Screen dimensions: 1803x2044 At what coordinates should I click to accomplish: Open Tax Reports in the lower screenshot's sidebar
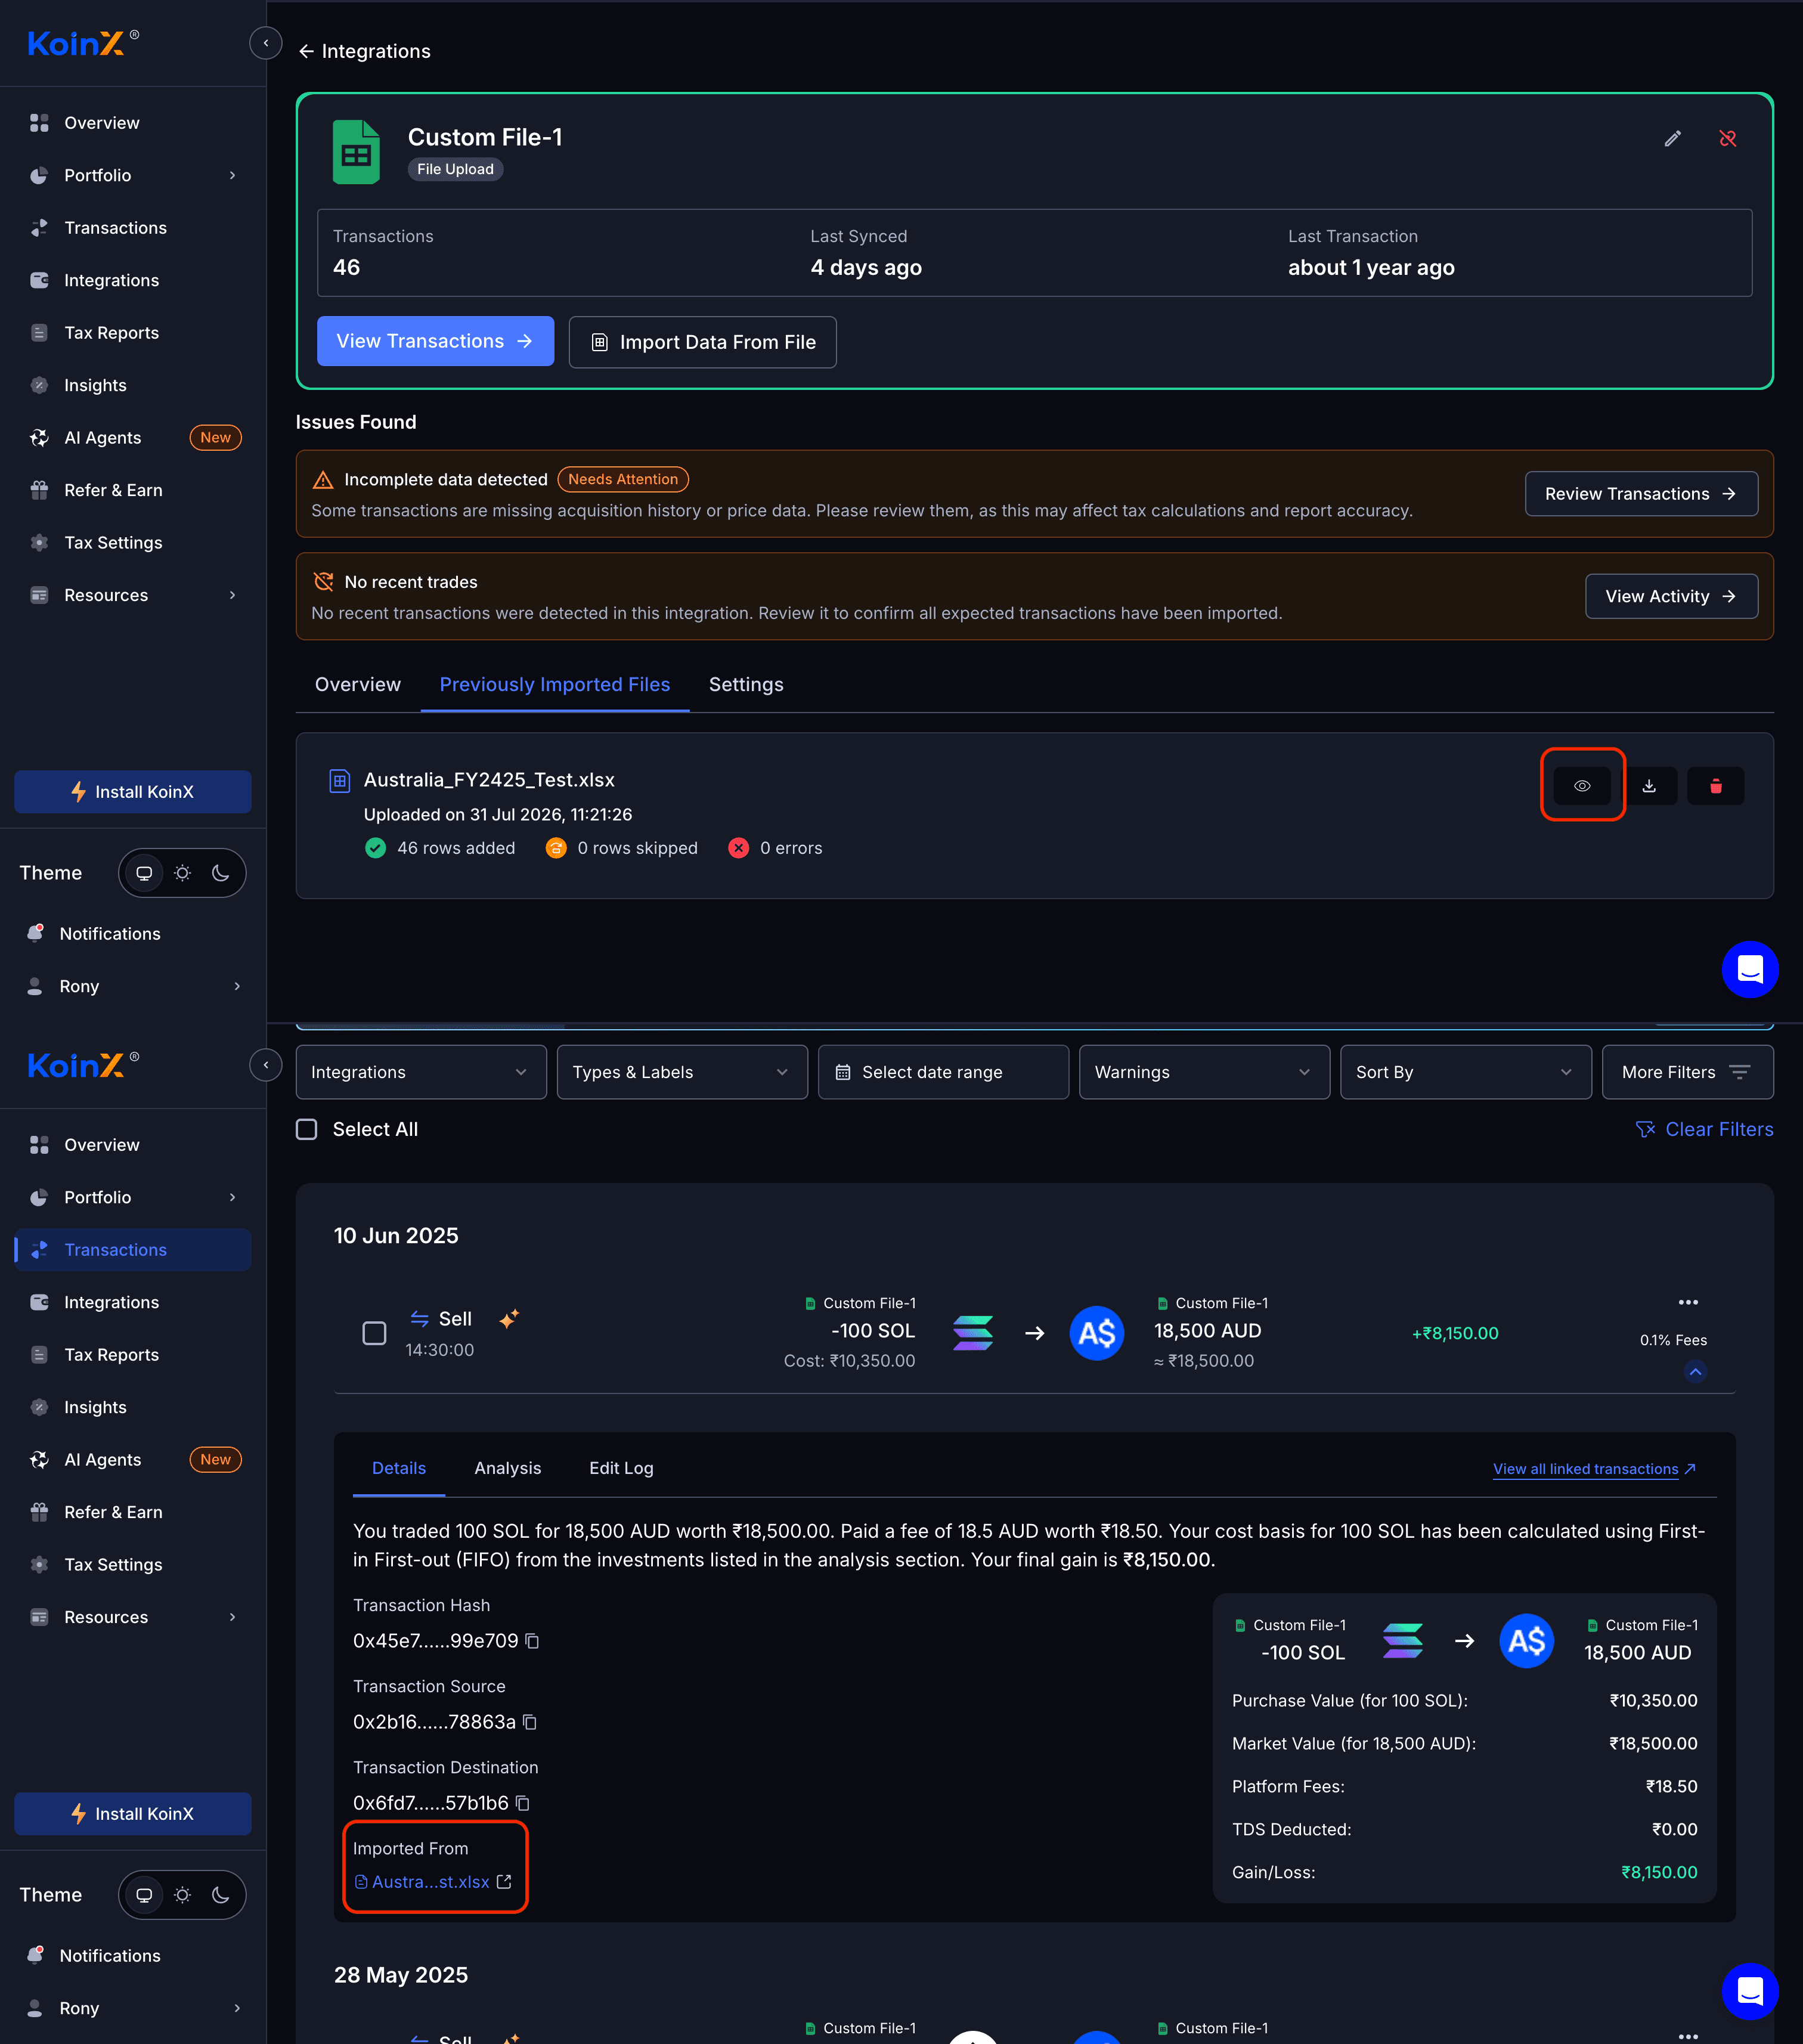coord(133,1355)
